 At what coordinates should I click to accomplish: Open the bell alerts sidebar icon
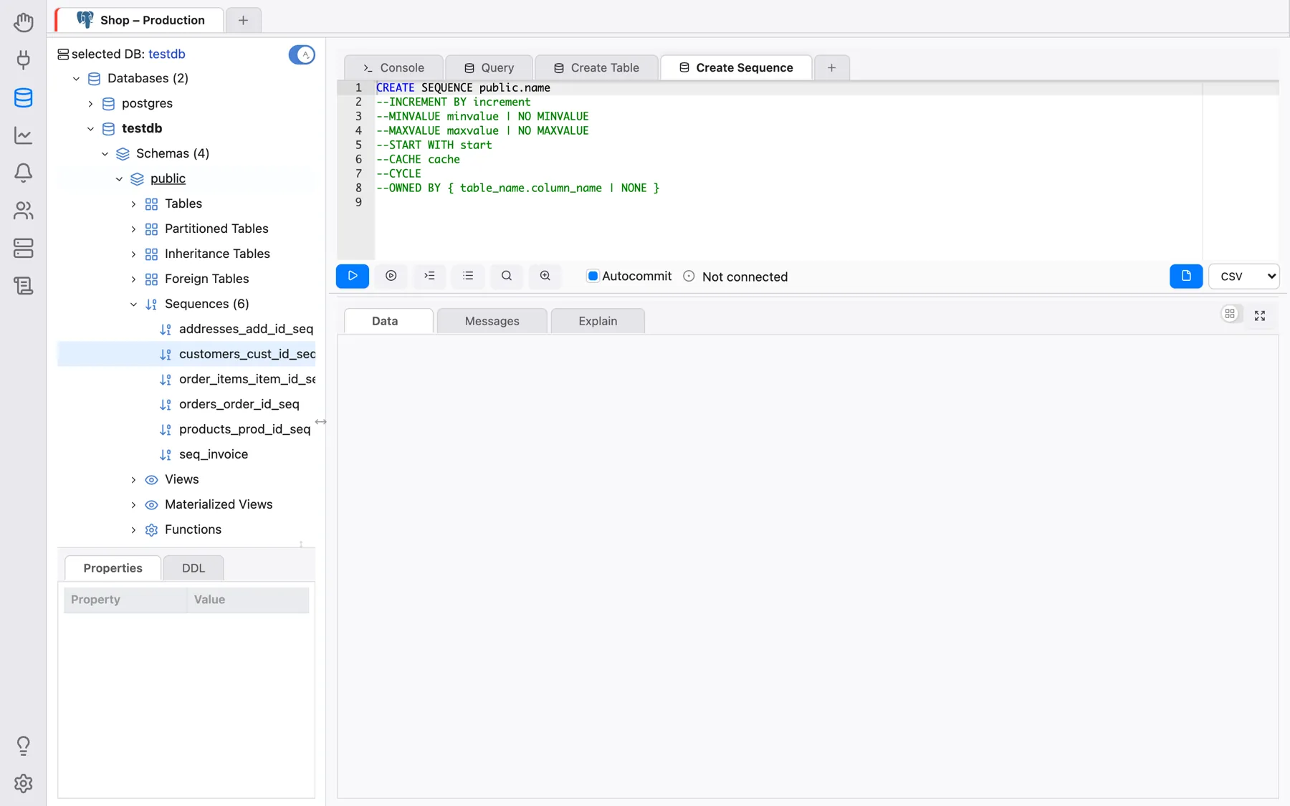click(x=24, y=173)
